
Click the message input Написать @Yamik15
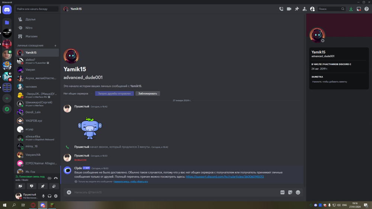(176, 192)
